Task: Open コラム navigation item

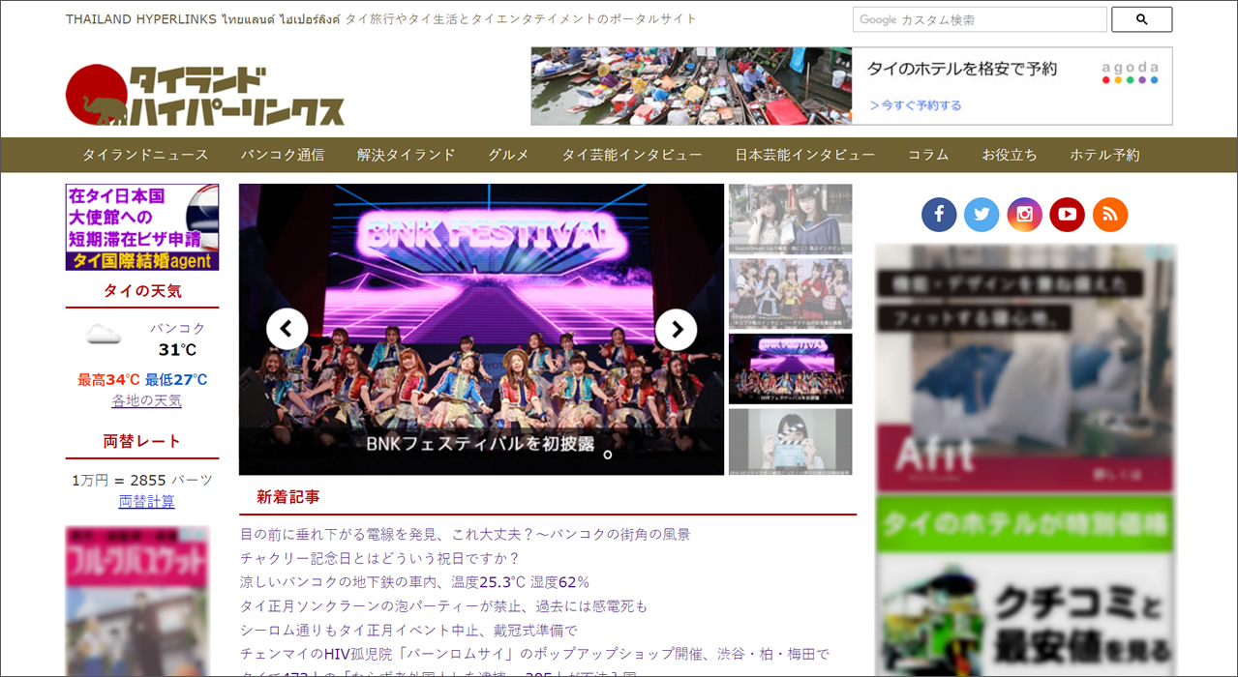Action: 928,155
